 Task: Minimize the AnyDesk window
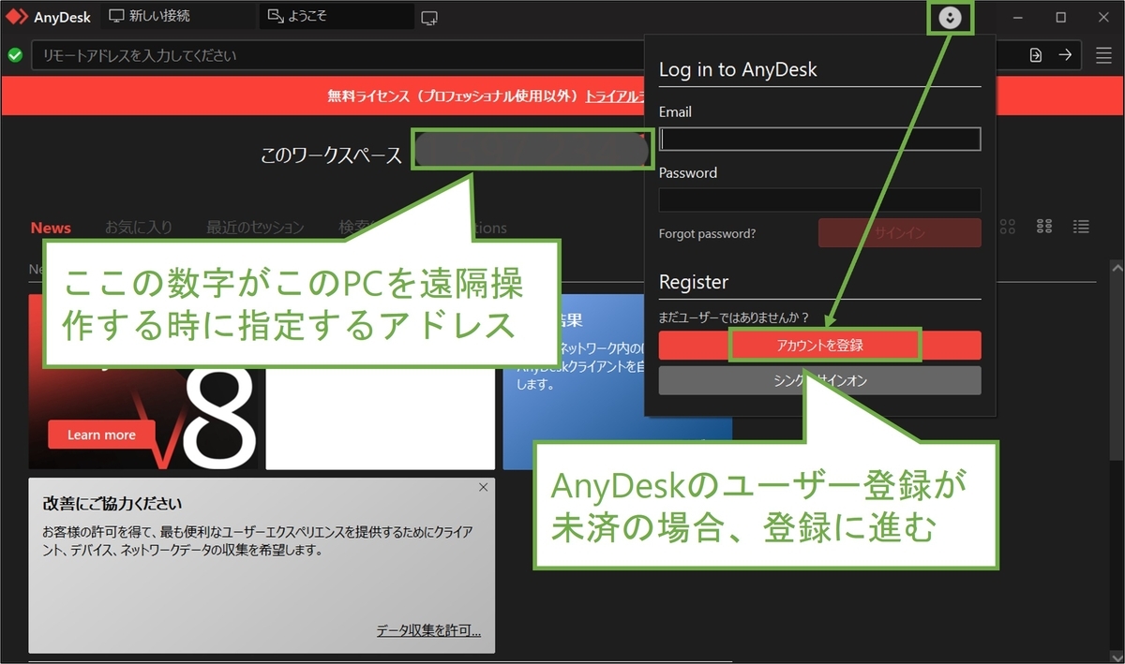(1018, 17)
